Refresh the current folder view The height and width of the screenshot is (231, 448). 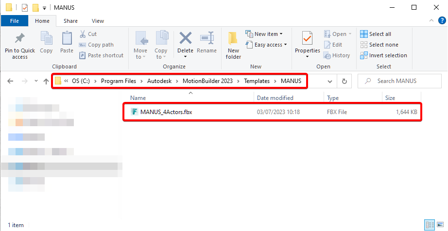coord(345,81)
